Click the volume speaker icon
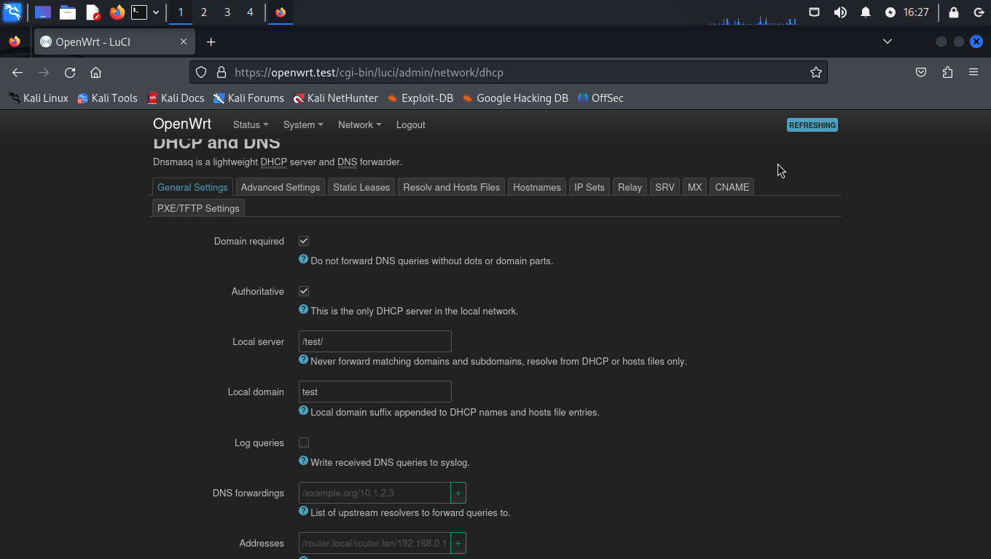 (840, 12)
